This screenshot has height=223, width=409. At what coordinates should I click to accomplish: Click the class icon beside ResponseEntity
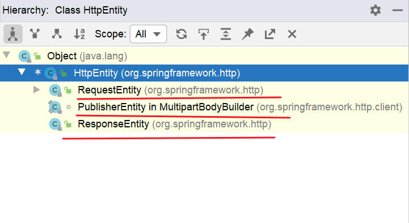(x=55, y=124)
